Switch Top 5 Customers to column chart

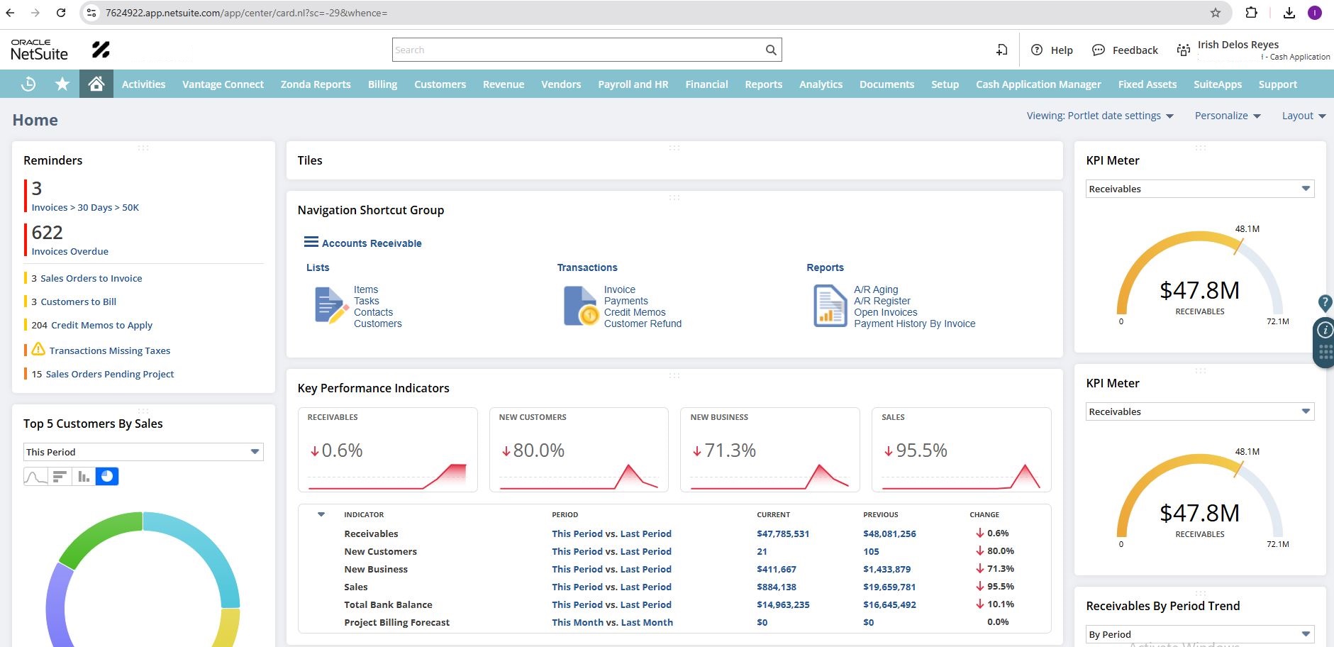coord(84,477)
